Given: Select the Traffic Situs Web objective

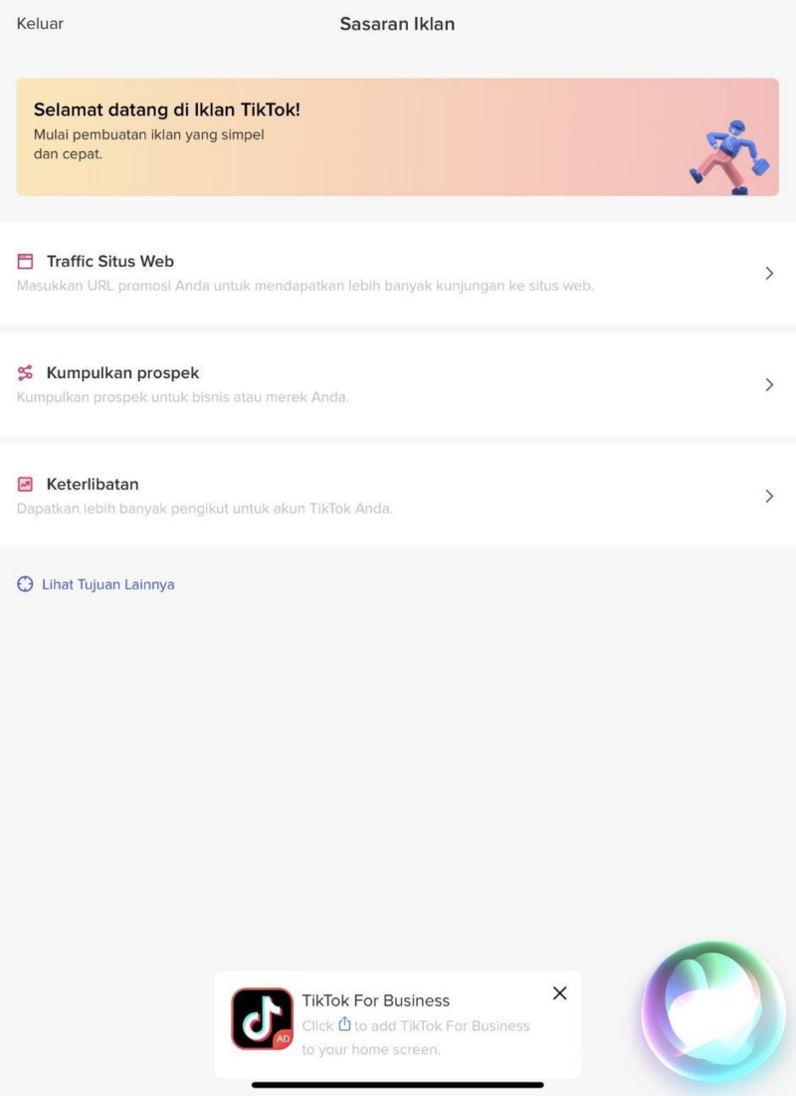Looking at the screenshot, I should 398,274.
